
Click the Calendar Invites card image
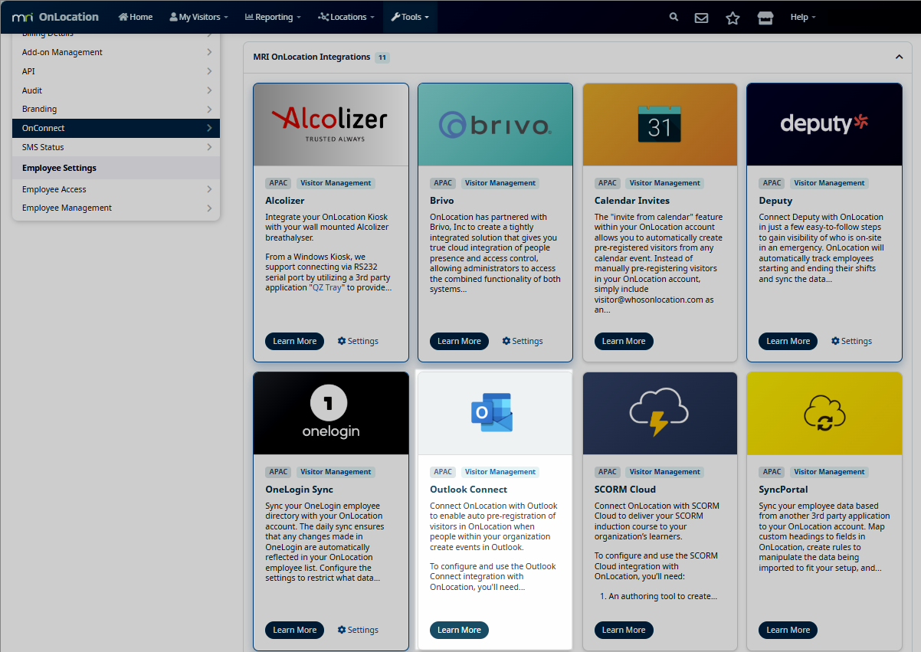coord(660,124)
